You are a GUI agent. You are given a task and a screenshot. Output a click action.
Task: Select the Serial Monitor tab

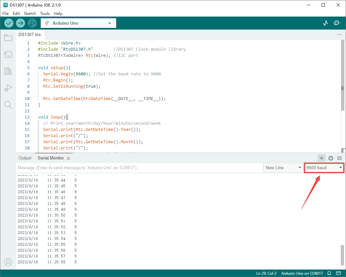(x=51, y=158)
